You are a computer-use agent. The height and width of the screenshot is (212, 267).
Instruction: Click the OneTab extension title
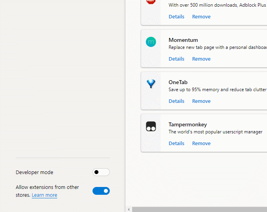pos(178,83)
